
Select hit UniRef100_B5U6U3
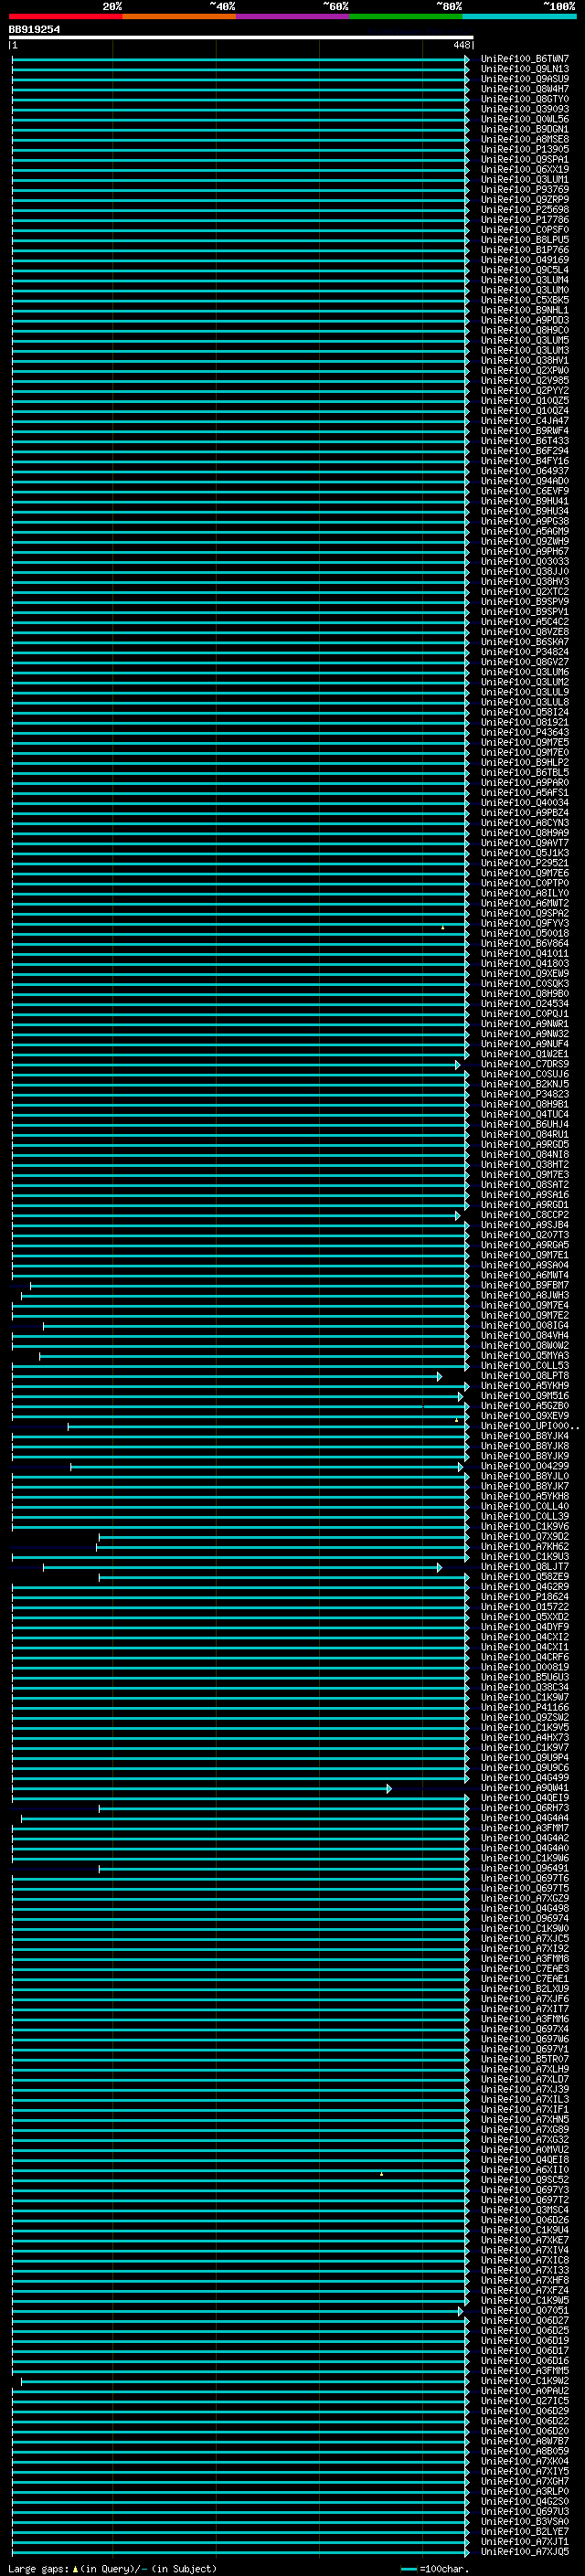pos(524,1677)
